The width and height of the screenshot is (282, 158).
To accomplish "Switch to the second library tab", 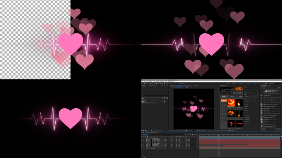I will pos(232,96).
